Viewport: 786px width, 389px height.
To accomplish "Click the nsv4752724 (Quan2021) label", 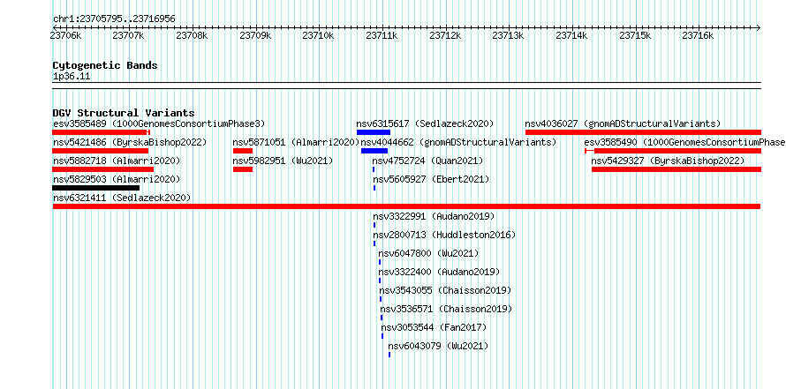I will [427, 161].
